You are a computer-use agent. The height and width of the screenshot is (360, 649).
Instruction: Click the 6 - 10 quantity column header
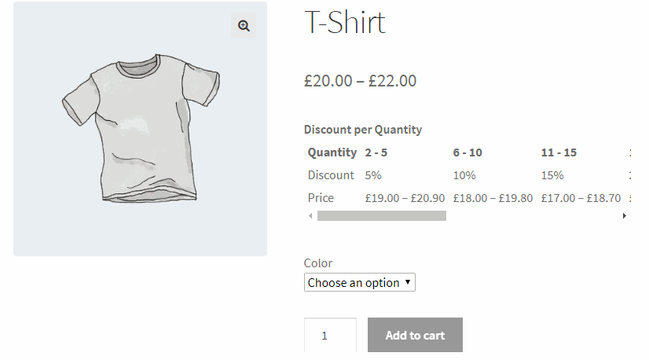point(467,152)
